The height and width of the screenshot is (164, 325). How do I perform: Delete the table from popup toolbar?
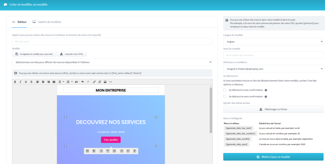tap(94, 151)
